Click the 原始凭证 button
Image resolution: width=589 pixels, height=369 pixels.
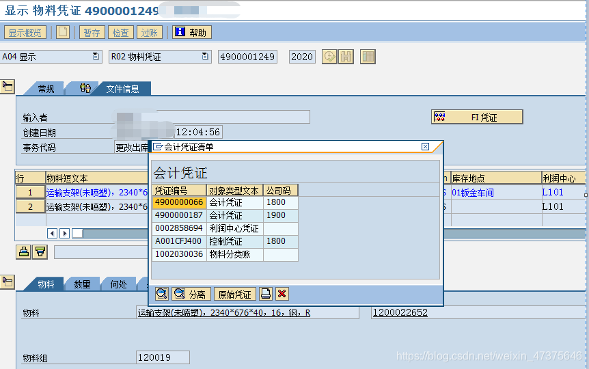tap(235, 294)
